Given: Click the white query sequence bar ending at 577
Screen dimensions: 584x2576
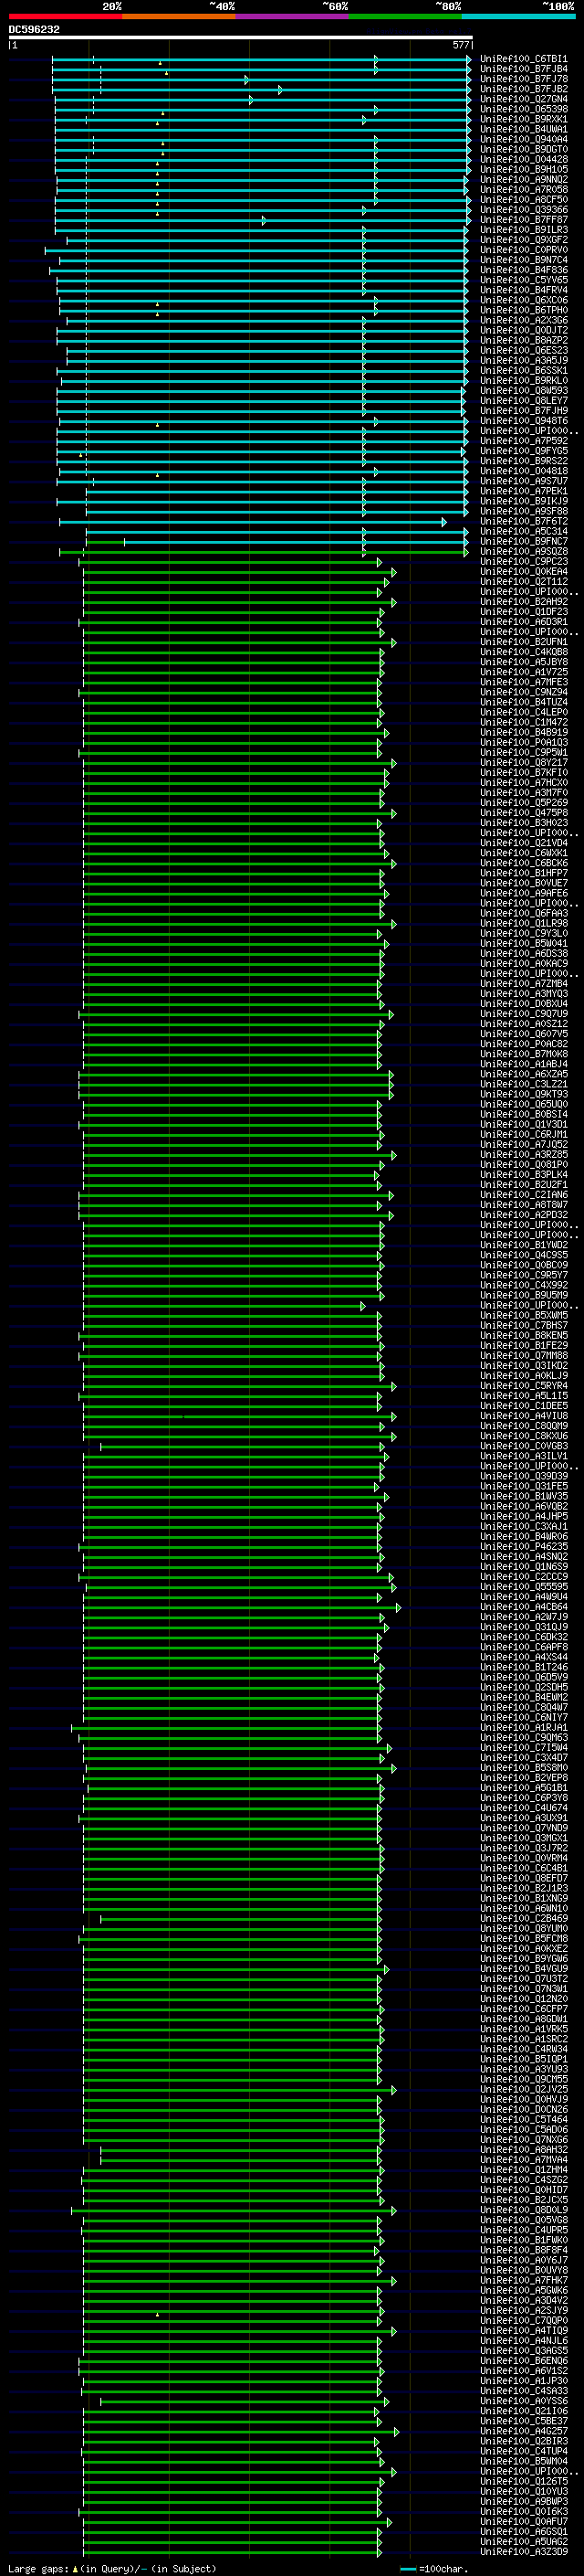Looking at the screenshot, I should point(241,38).
